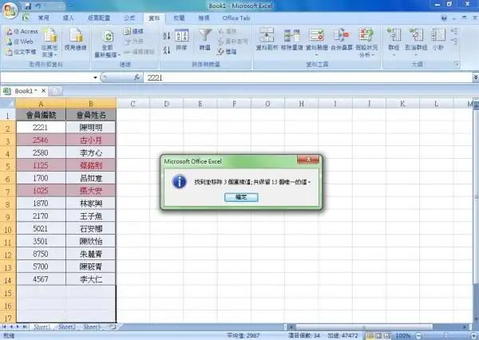Sort ascending with the A-to-Z icon

coord(167,36)
